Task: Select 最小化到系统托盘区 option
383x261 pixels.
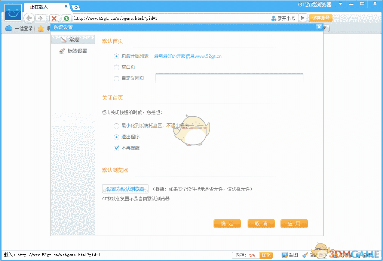Action: [x=116, y=126]
